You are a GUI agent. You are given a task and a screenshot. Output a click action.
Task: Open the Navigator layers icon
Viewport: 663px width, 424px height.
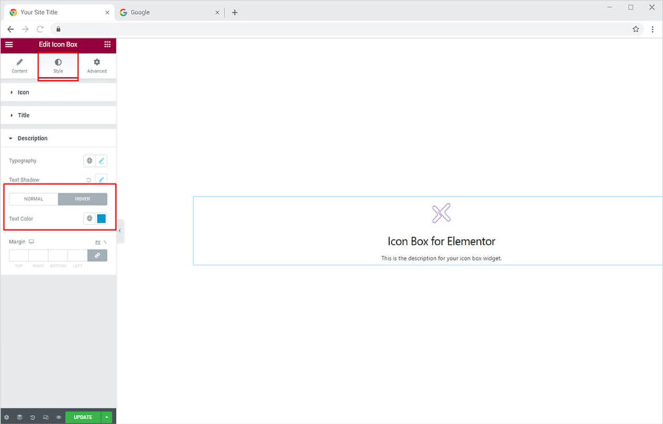[19, 418]
